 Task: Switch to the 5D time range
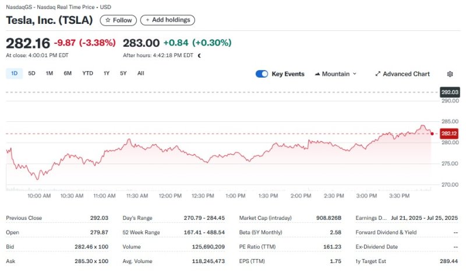(31, 73)
